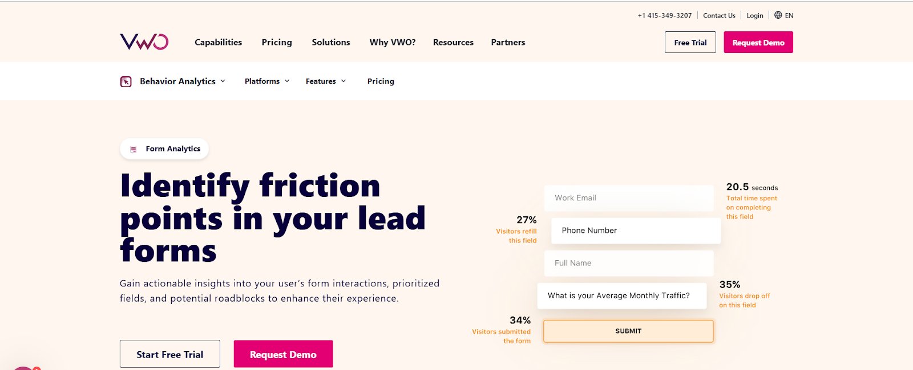Click the pink Request Demo button
The width and height of the screenshot is (913, 370).
point(758,42)
